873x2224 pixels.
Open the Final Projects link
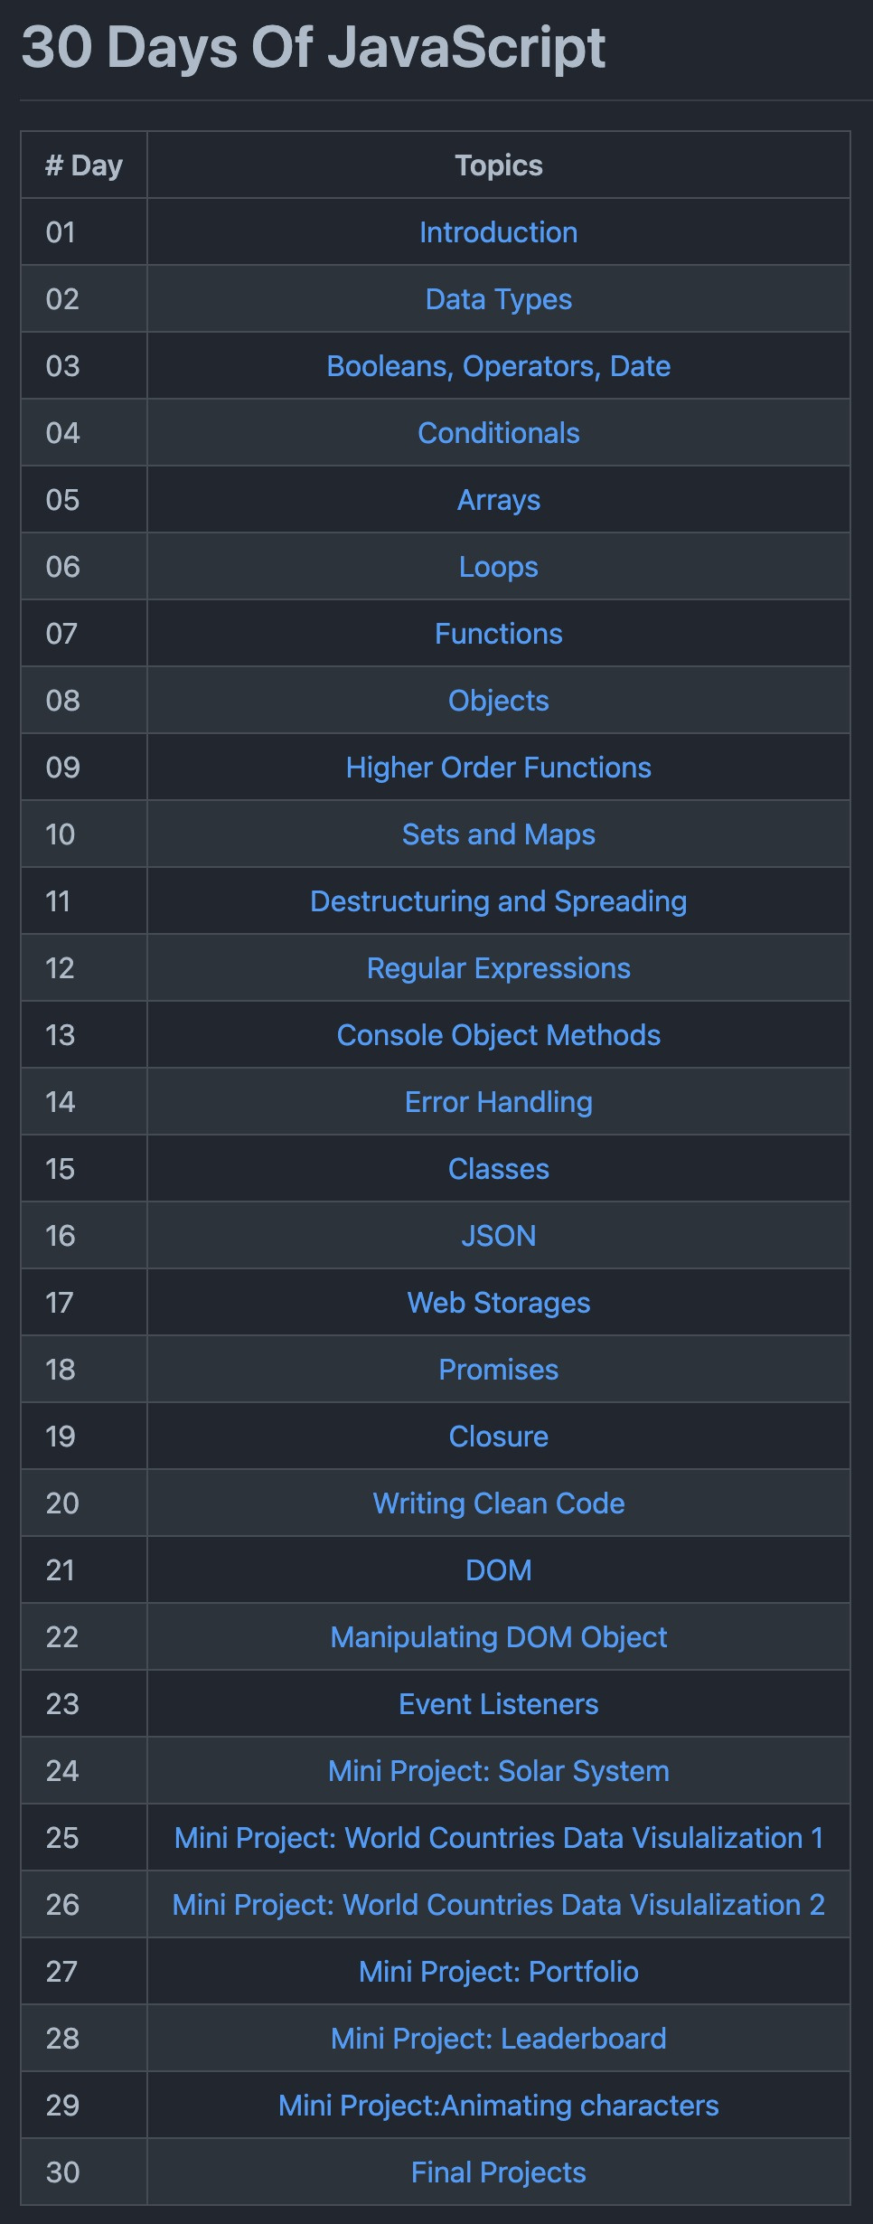click(x=498, y=2172)
